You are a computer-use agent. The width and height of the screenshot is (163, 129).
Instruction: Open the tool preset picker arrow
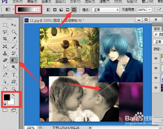[x=13, y=10]
